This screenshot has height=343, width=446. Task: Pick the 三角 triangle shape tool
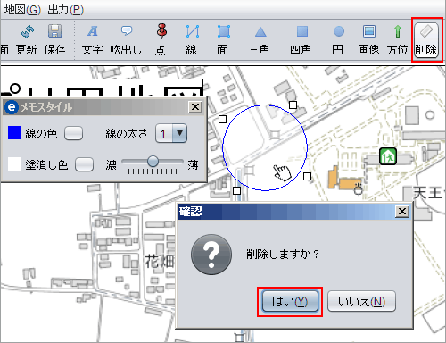click(x=260, y=40)
